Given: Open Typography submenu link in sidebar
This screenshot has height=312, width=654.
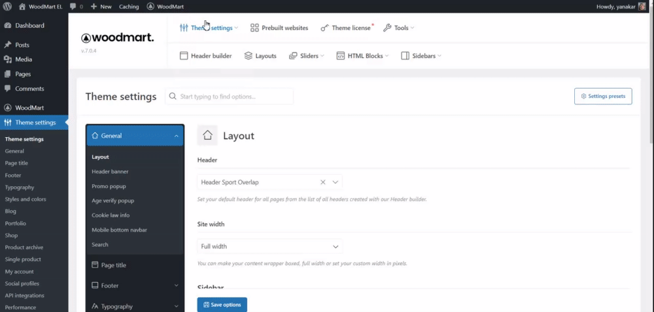Looking at the screenshot, I should (x=20, y=187).
